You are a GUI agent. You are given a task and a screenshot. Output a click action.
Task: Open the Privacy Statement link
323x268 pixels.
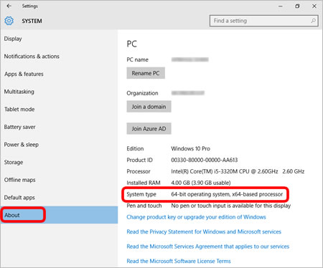[204, 231]
